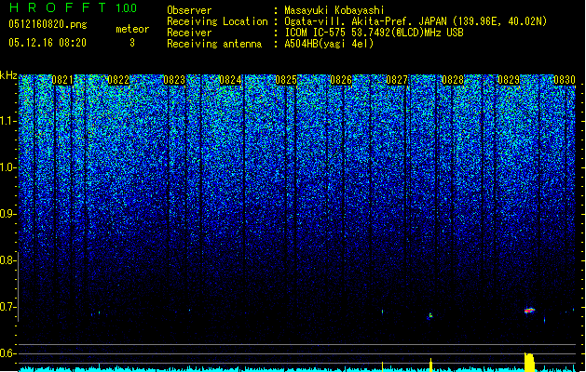Click the 0824 time marker
Viewport: 586px width, 372px height.
pos(230,80)
